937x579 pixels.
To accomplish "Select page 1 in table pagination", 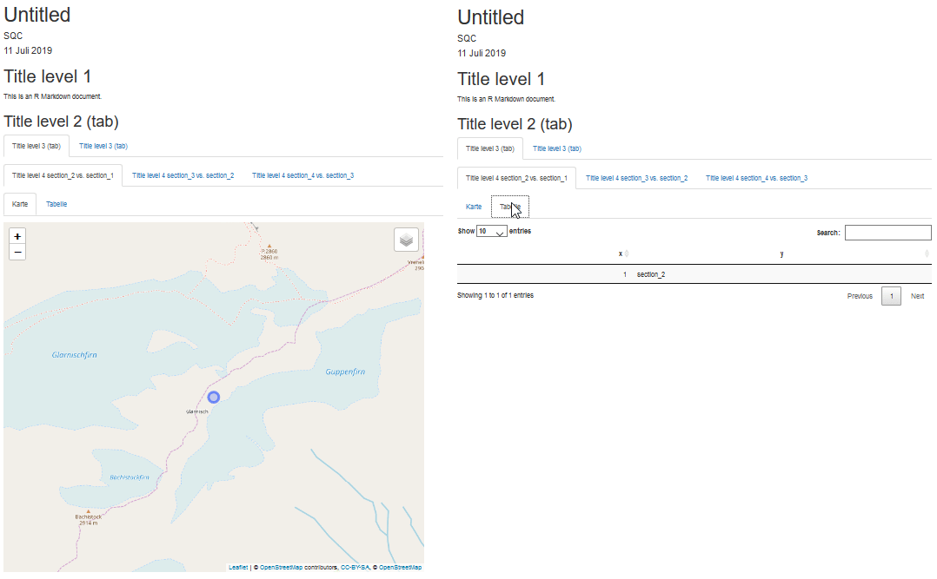I will pyautogui.click(x=891, y=296).
